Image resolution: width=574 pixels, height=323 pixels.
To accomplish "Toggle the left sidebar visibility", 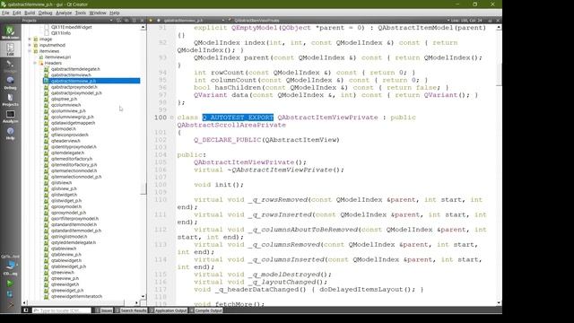I will (26, 310).
